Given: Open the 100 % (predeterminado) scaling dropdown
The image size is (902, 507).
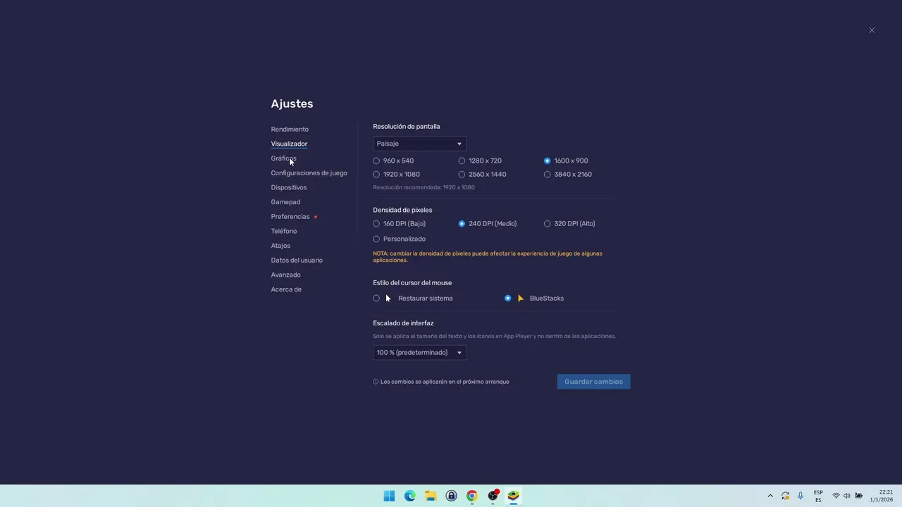Looking at the screenshot, I should tap(419, 353).
